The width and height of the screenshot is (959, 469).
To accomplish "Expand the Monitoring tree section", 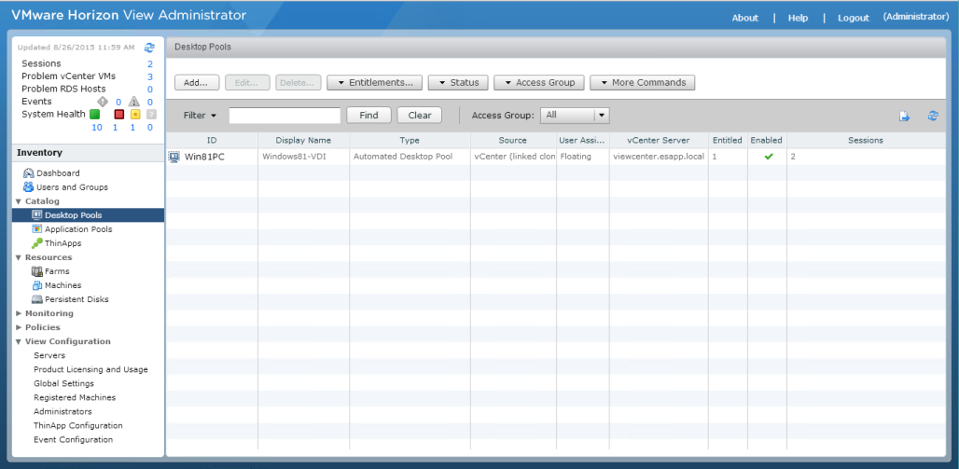I will (x=19, y=313).
